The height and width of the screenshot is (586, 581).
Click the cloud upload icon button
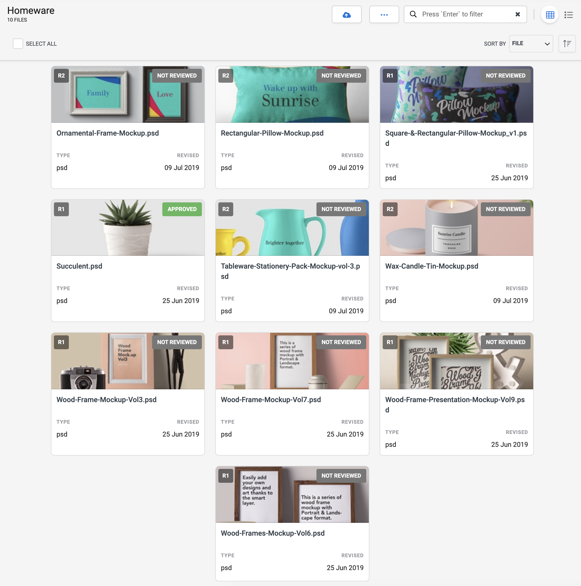[346, 15]
